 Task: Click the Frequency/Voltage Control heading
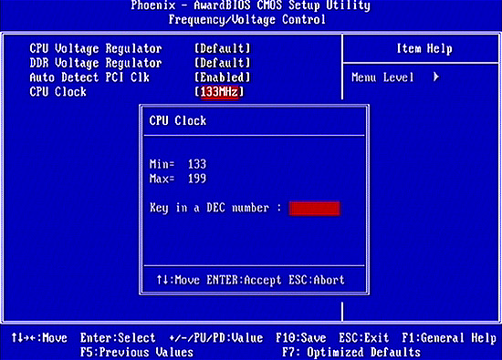click(247, 20)
